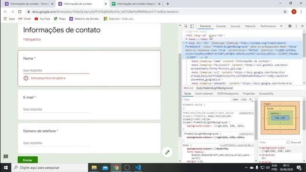Click the Número de telefone answer field
This screenshot has width=306, height=172.
[x=56, y=143]
